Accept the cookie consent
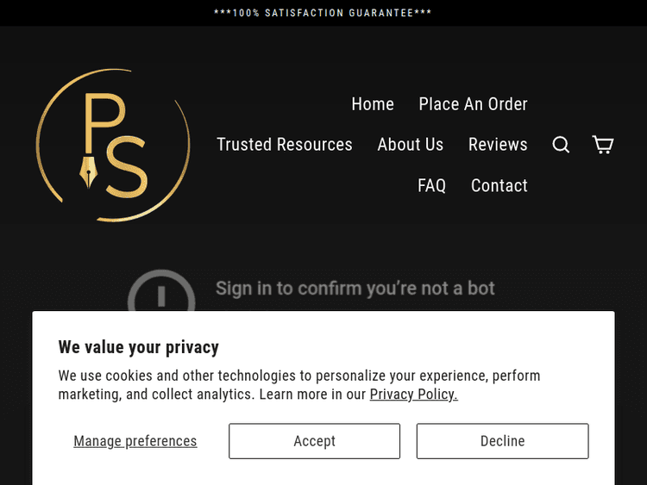647x485 pixels. click(x=314, y=441)
